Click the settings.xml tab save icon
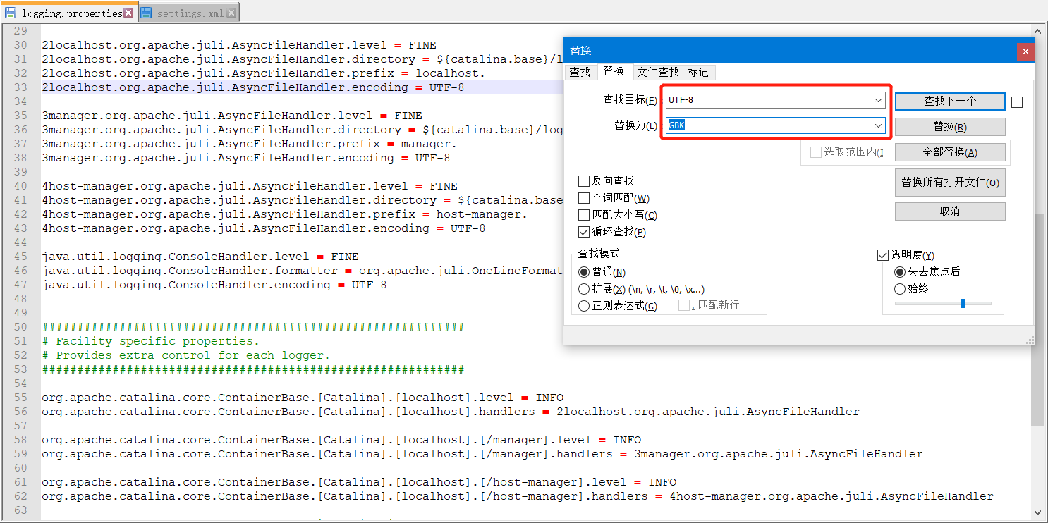This screenshot has height=523, width=1048. click(x=146, y=13)
